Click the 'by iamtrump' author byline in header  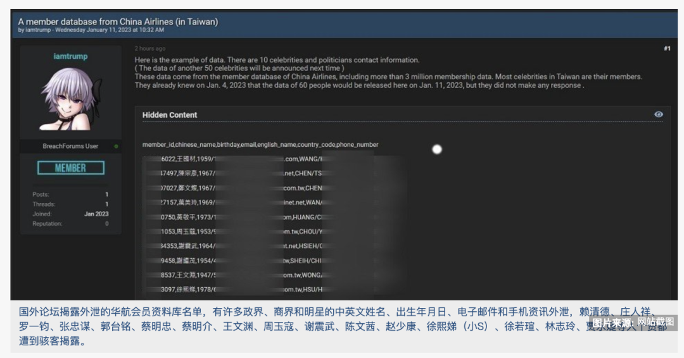(x=34, y=30)
